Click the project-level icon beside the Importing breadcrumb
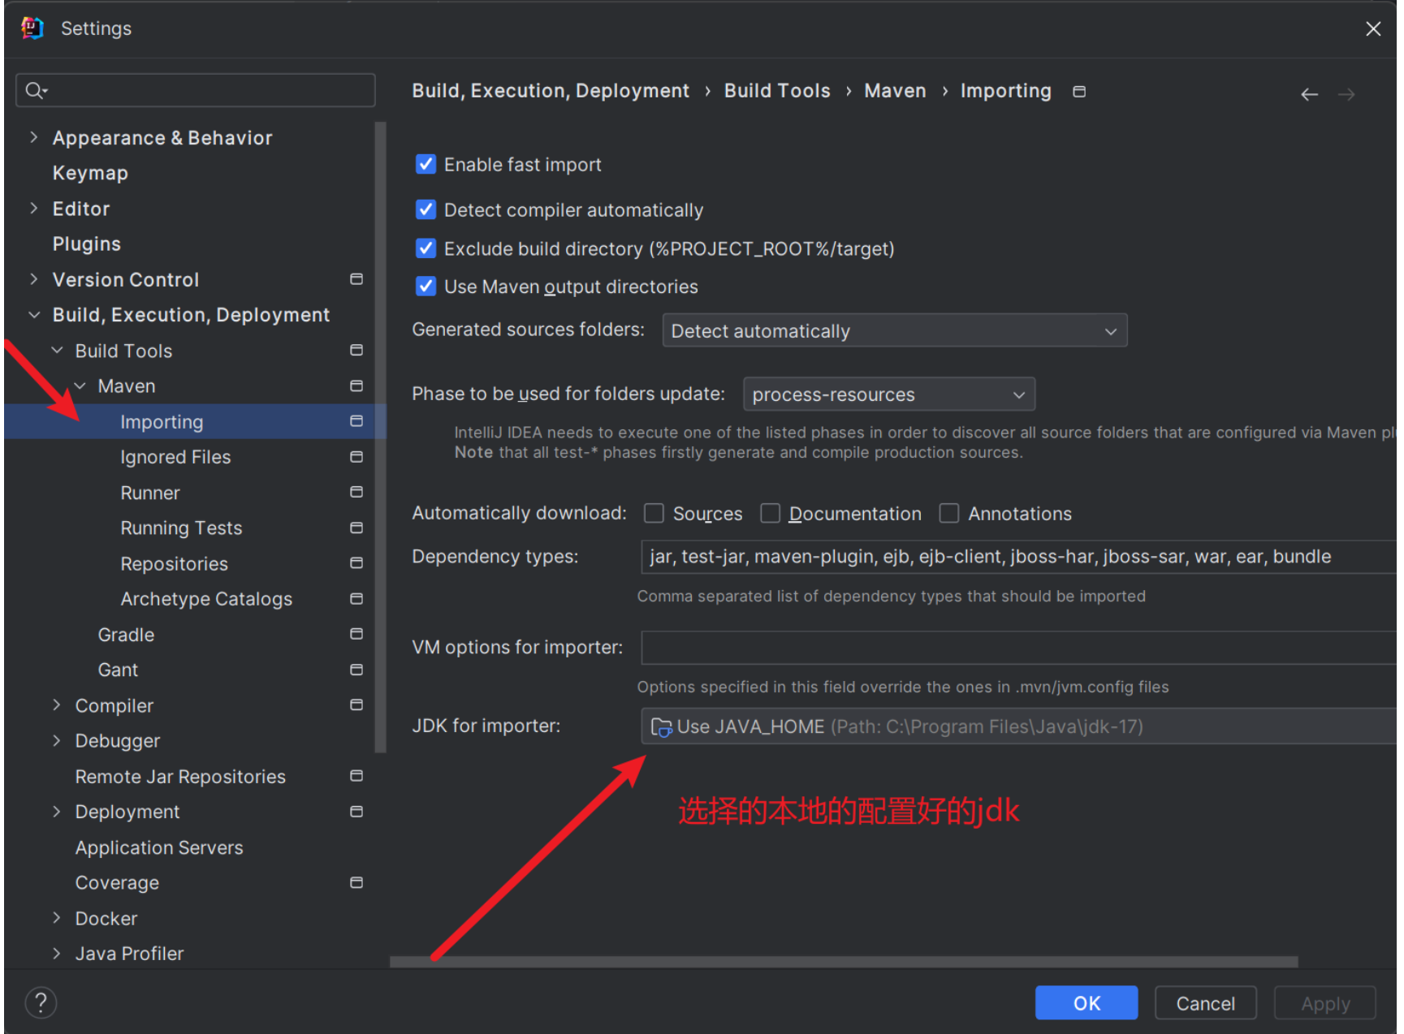 pos(1079,91)
